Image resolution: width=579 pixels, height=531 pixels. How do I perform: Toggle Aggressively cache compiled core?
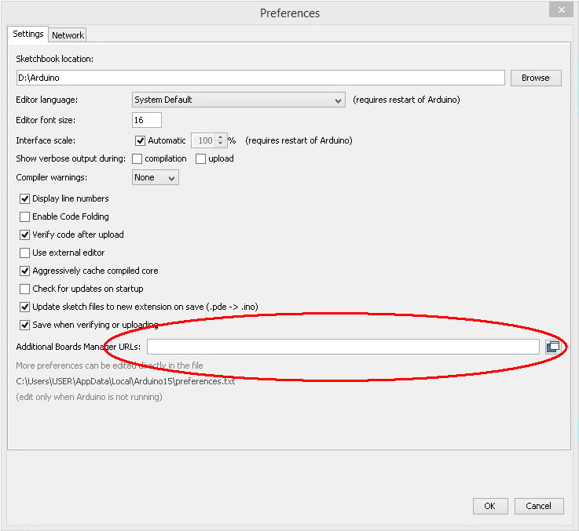coord(25,271)
